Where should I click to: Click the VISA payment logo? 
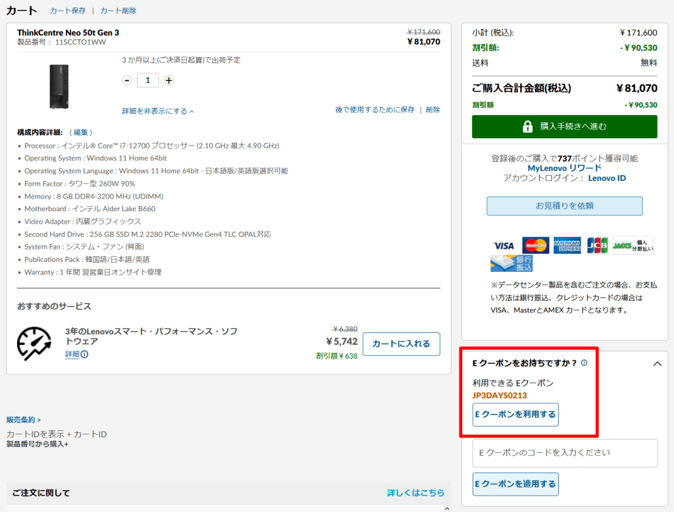pyautogui.click(x=504, y=245)
